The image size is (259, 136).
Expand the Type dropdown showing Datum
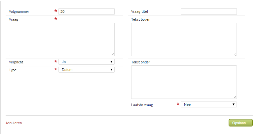(x=87, y=70)
